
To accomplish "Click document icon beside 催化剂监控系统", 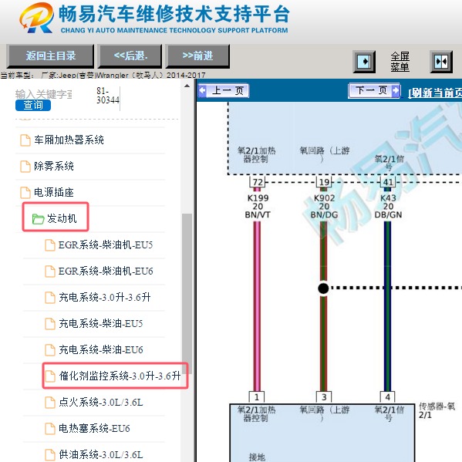I will click(x=50, y=376).
